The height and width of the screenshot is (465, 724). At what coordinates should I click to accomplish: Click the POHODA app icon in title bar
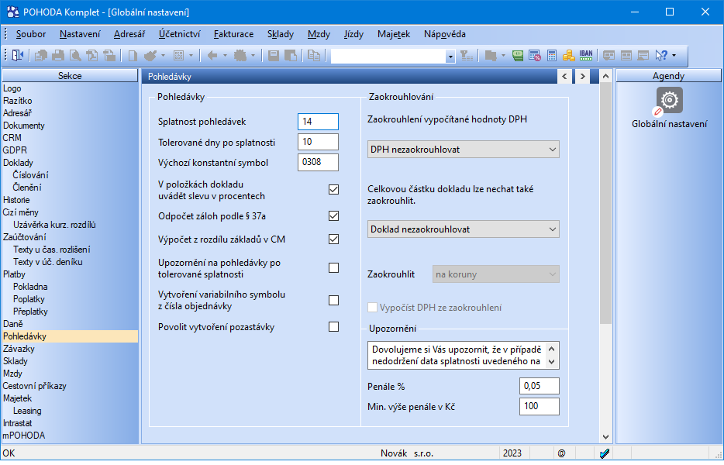tap(12, 12)
